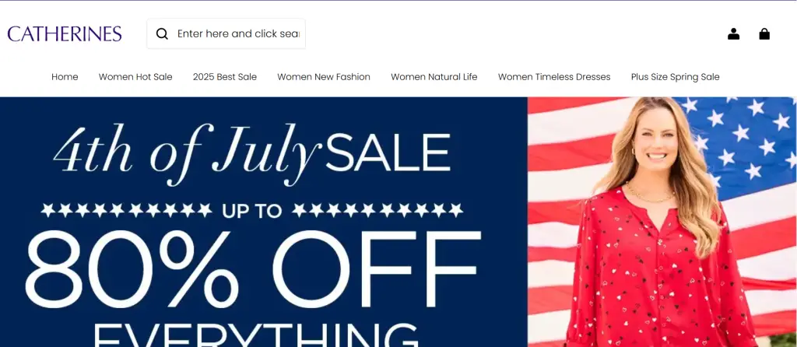Viewport: 797px width, 347px height.
Task: Click the Catherines logo
Action: click(65, 34)
